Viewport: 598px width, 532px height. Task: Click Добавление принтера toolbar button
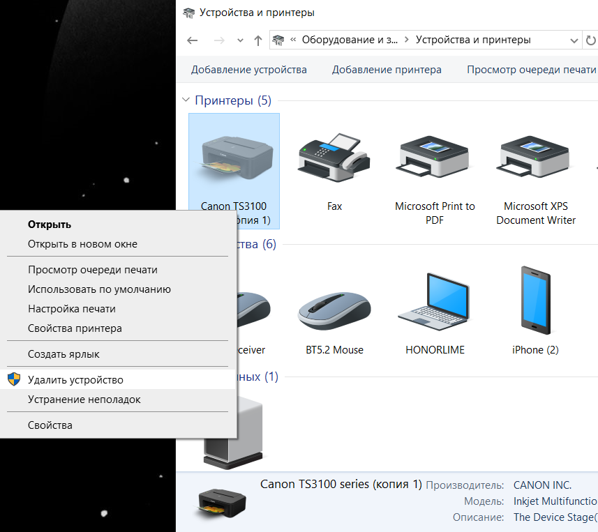(387, 70)
